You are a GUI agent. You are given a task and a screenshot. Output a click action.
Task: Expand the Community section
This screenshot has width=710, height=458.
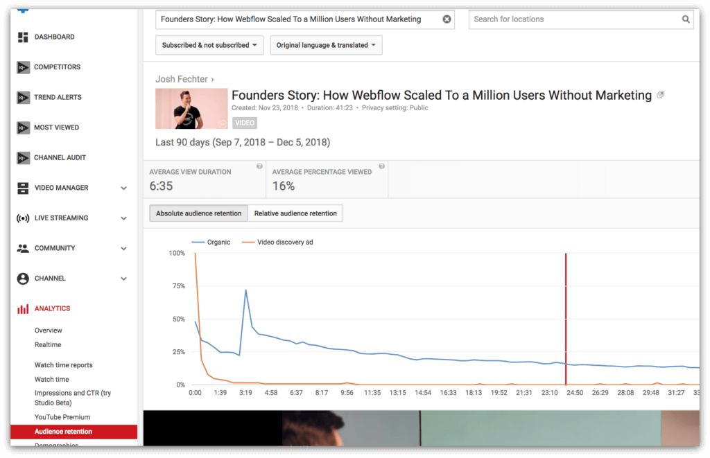click(123, 249)
